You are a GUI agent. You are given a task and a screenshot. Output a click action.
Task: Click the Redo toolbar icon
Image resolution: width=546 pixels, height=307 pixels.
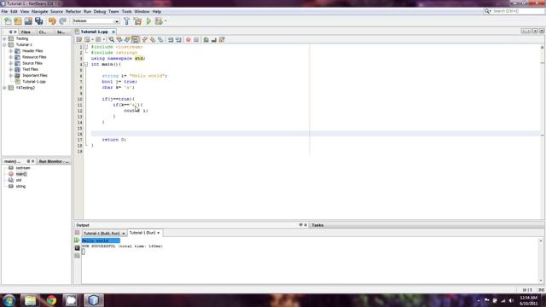point(62,21)
